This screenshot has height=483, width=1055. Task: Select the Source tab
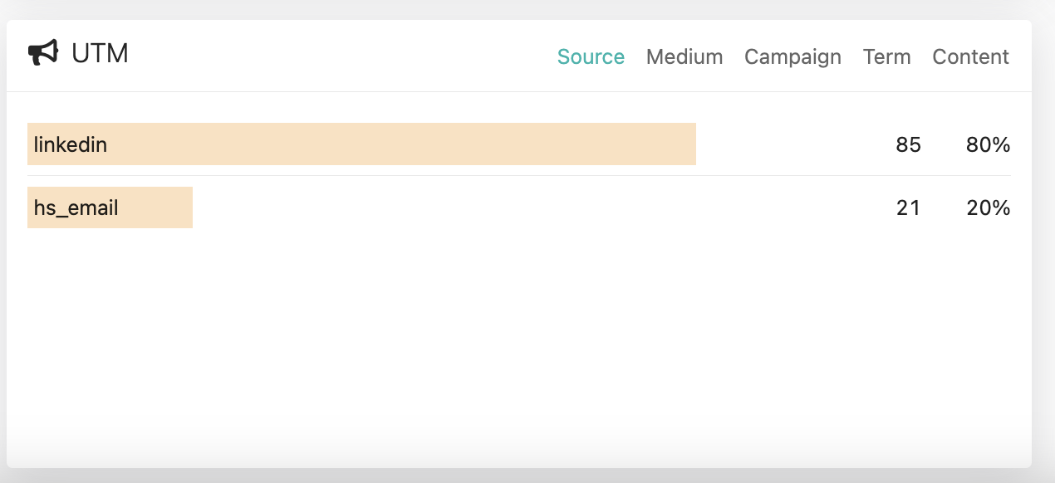click(591, 56)
